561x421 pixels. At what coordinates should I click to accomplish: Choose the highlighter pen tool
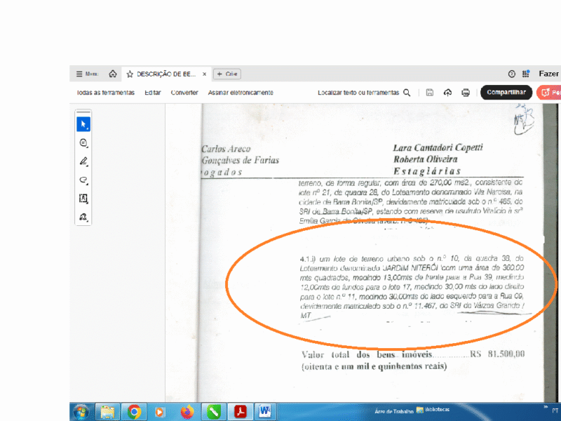pos(83,161)
